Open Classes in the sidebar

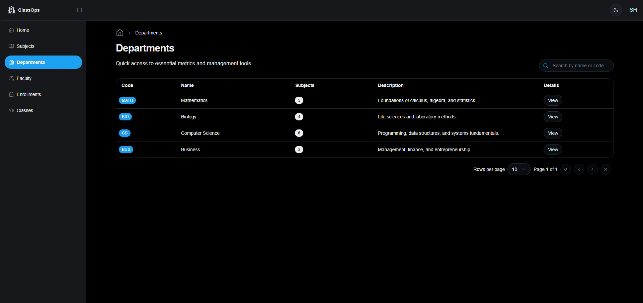point(43,110)
